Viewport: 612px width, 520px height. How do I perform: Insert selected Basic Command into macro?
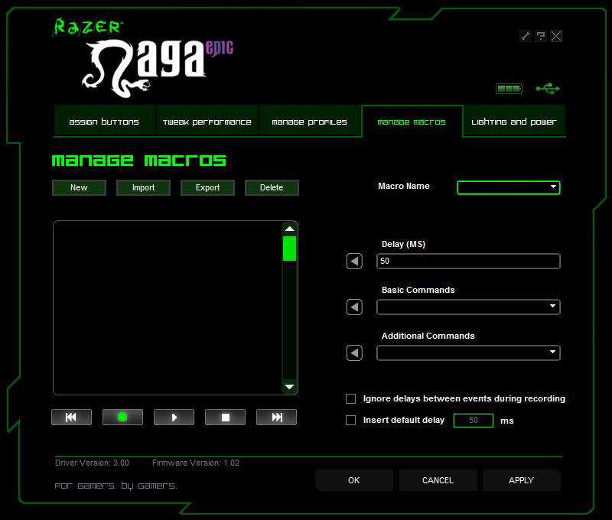pyautogui.click(x=354, y=307)
